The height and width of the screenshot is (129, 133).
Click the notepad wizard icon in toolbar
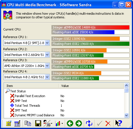pyautogui.click(x=9, y=123)
